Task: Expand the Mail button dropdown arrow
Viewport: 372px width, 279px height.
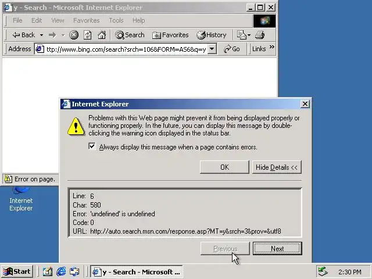Action: 249,35
